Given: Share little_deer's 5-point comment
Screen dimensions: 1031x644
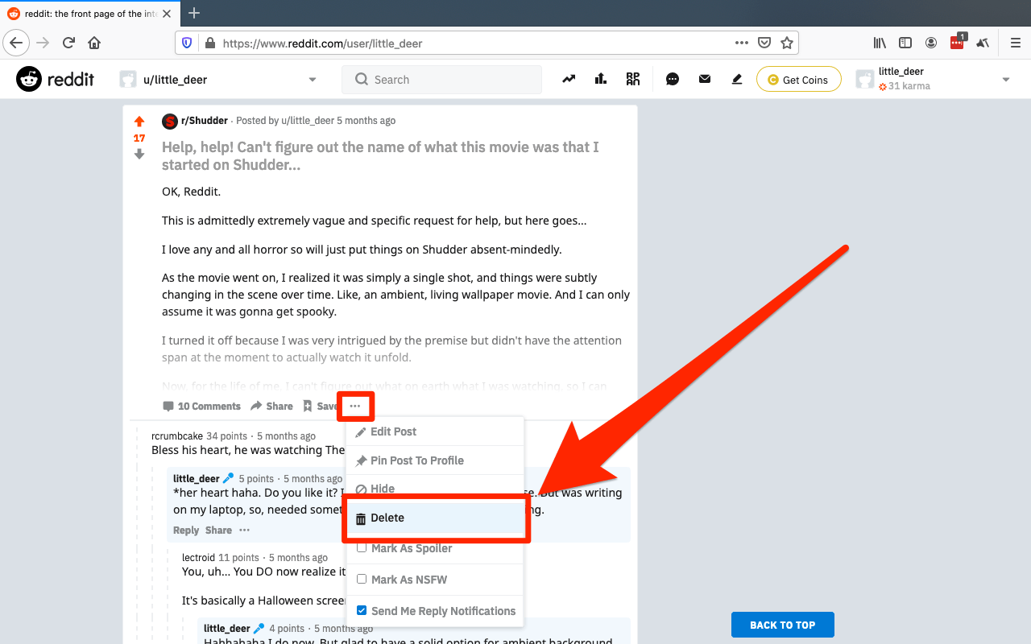Looking at the screenshot, I should tap(218, 530).
